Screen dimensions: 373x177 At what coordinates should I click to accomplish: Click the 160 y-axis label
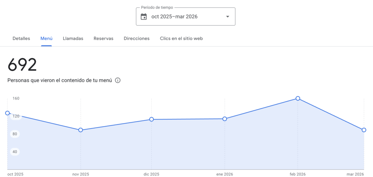click(16, 98)
